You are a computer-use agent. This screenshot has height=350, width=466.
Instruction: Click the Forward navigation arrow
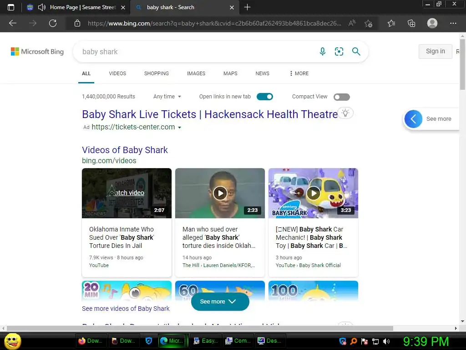pos(33,23)
